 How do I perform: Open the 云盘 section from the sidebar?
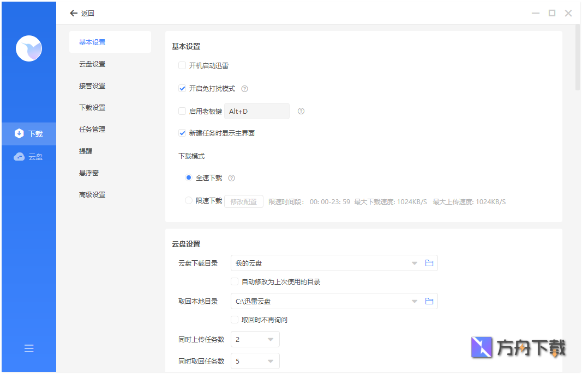pos(28,156)
